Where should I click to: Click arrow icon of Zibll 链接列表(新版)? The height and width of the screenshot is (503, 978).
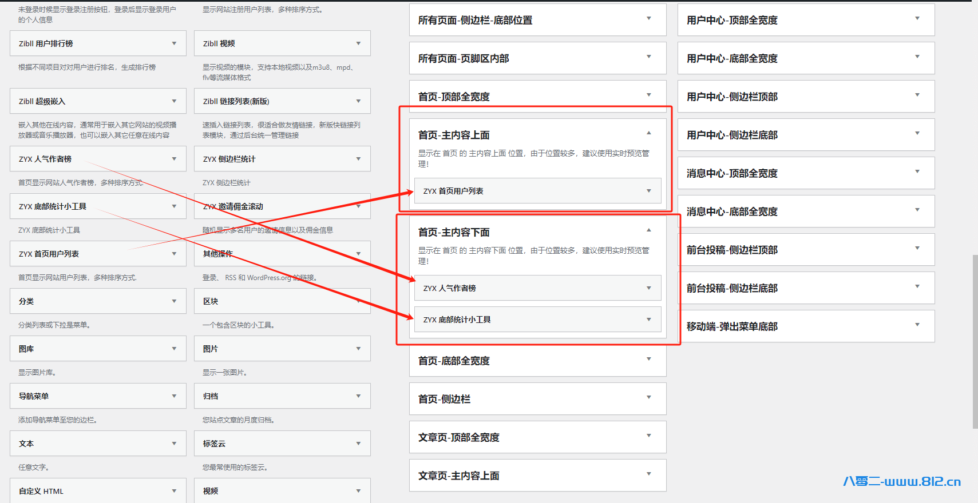[358, 101]
